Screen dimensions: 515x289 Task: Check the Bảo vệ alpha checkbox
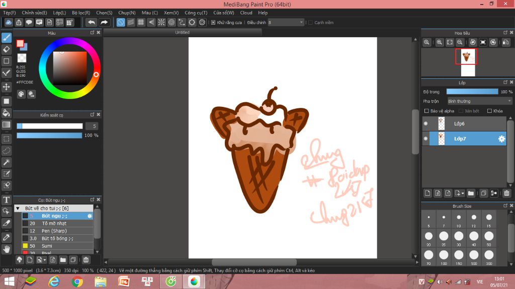(x=426, y=111)
